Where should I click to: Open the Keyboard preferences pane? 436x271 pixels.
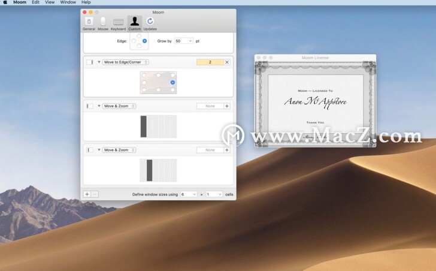click(118, 23)
